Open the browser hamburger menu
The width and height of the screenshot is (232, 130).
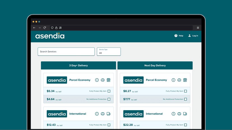click(x=198, y=28)
